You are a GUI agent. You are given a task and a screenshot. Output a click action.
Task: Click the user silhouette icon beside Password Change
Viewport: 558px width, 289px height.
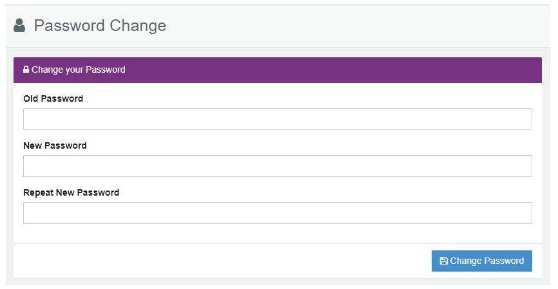tap(19, 26)
